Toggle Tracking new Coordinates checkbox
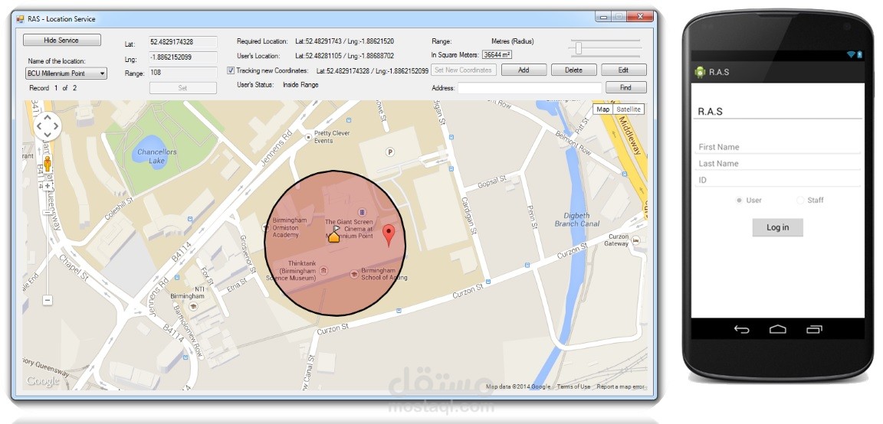The width and height of the screenshot is (883, 424). tap(231, 71)
